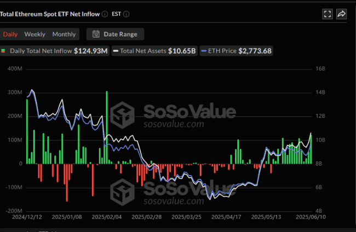Select the Monthly view tab
The width and height of the screenshot is (356, 232).
pyautogui.click(x=64, y=34)
